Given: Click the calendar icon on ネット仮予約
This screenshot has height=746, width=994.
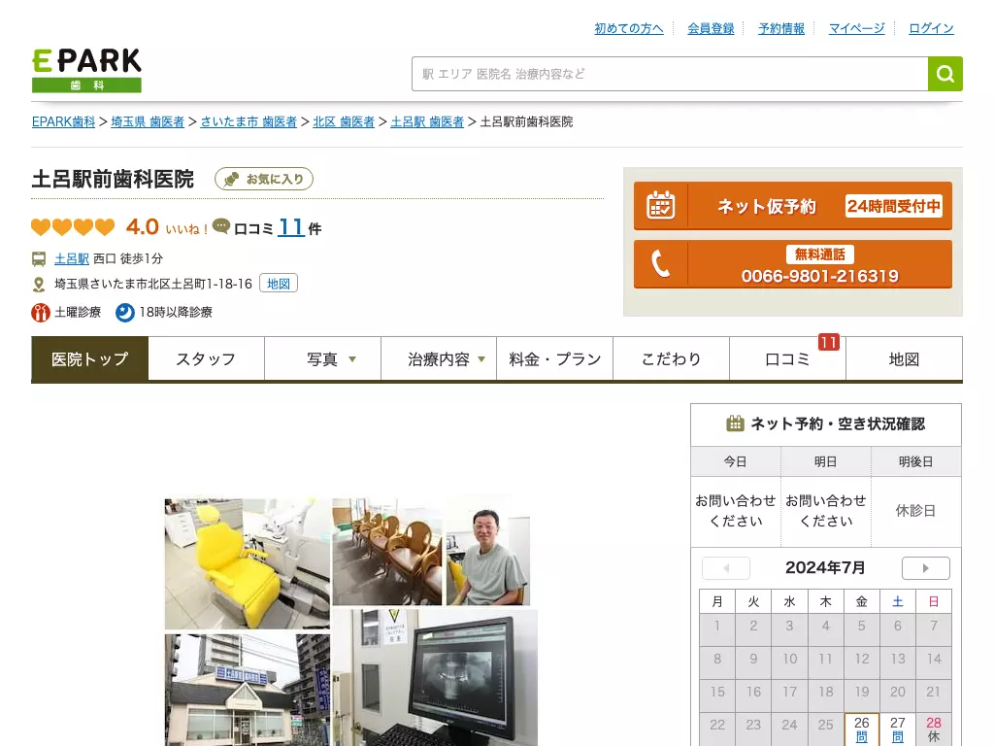Looking at the screenshot, I should (x=660, y=206).
